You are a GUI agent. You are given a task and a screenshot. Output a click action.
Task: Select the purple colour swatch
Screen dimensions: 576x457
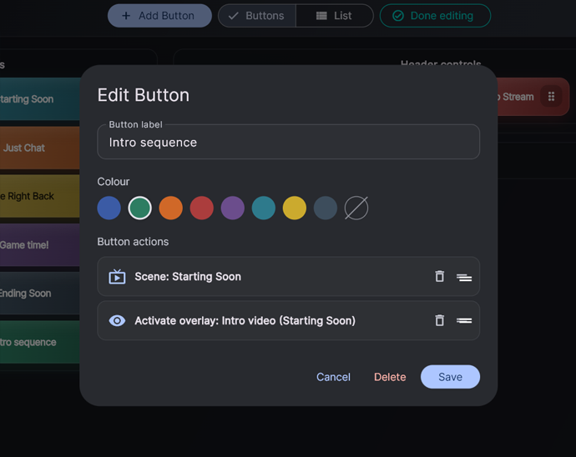tap(233, 208)
